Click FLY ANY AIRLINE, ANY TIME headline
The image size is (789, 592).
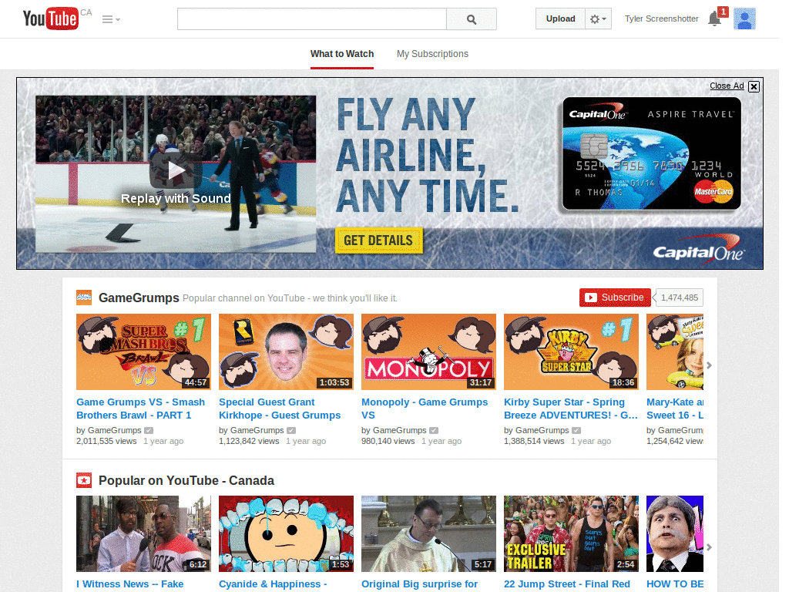pyautogui.click(x=427, y=155)
